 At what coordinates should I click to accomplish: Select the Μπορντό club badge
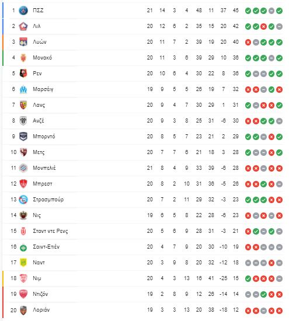coord(23,137)
